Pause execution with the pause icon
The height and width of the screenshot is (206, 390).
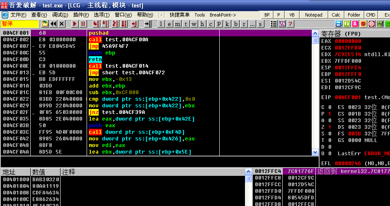pyautogui.click(x=83, y=24)
